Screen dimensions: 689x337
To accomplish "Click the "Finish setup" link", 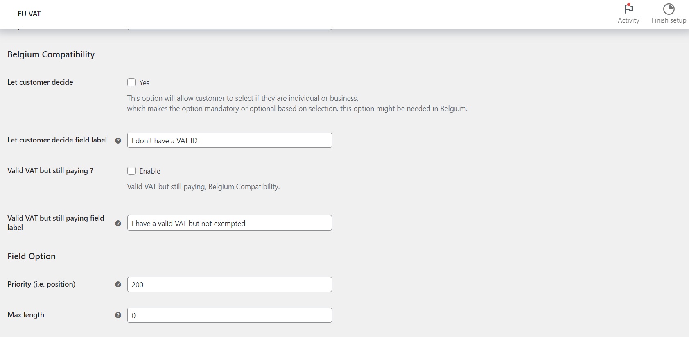I will click(669, 20).
